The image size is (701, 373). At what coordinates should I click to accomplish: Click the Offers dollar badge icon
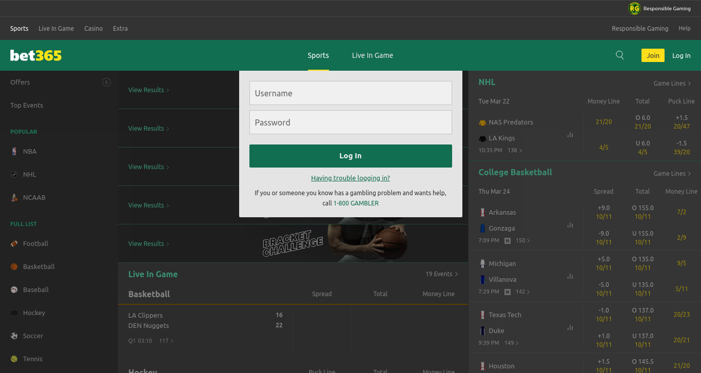point(107,82)
